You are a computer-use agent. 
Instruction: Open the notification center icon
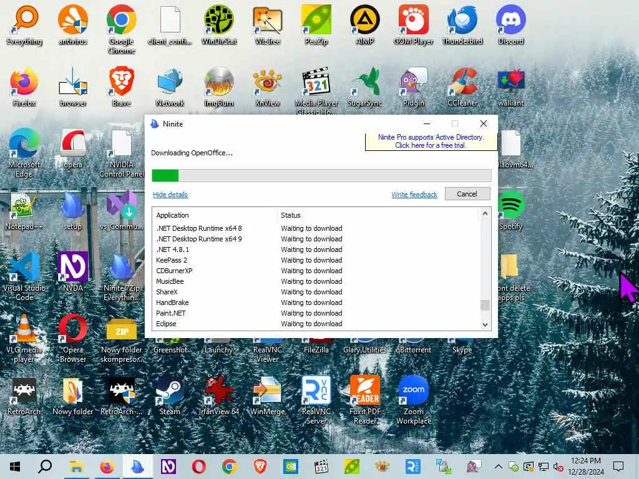click(x=618, y=467)
